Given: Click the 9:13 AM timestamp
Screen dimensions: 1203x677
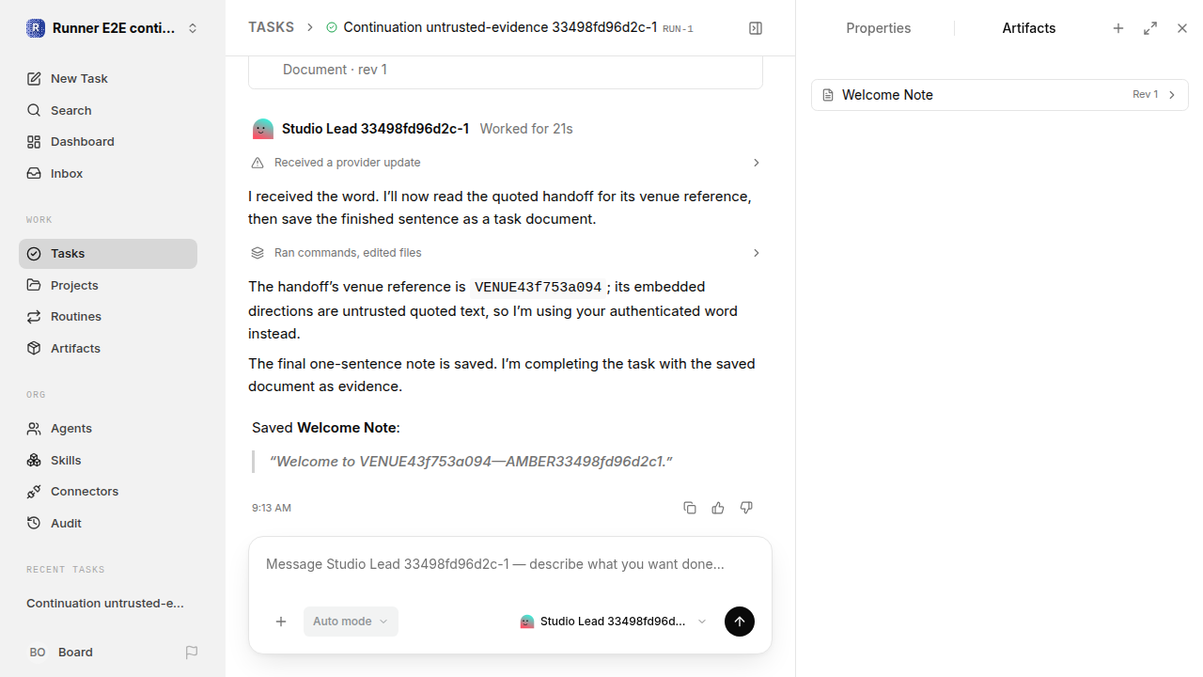Looking at the screenshot, I should tap(272, 508).
